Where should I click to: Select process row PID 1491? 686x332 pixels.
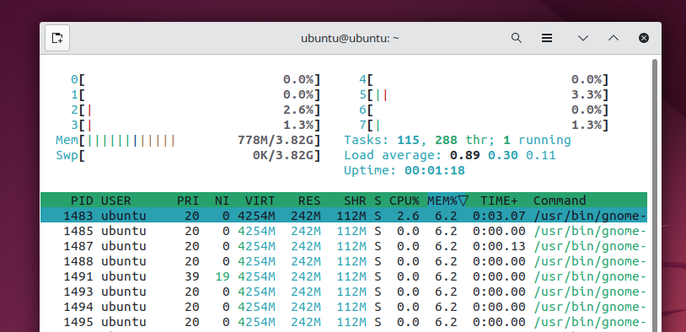click(344, 277)
